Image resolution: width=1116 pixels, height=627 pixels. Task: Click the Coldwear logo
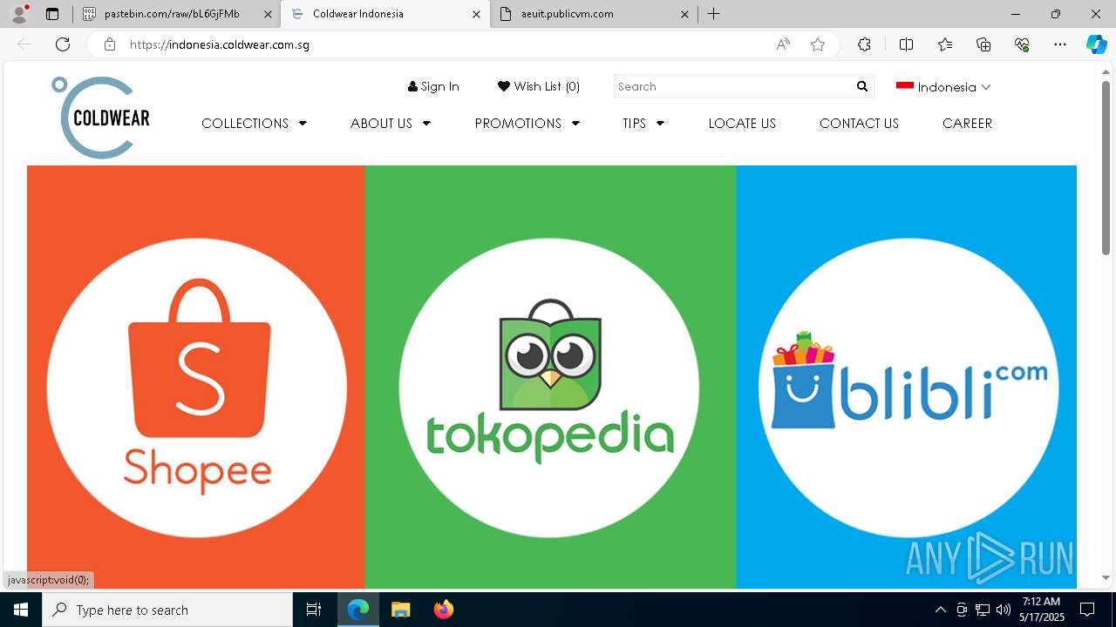(x=100, y=118)
